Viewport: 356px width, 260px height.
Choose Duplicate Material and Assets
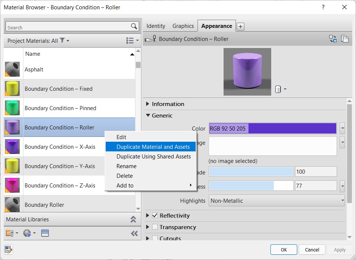click(x=151, y=147)
